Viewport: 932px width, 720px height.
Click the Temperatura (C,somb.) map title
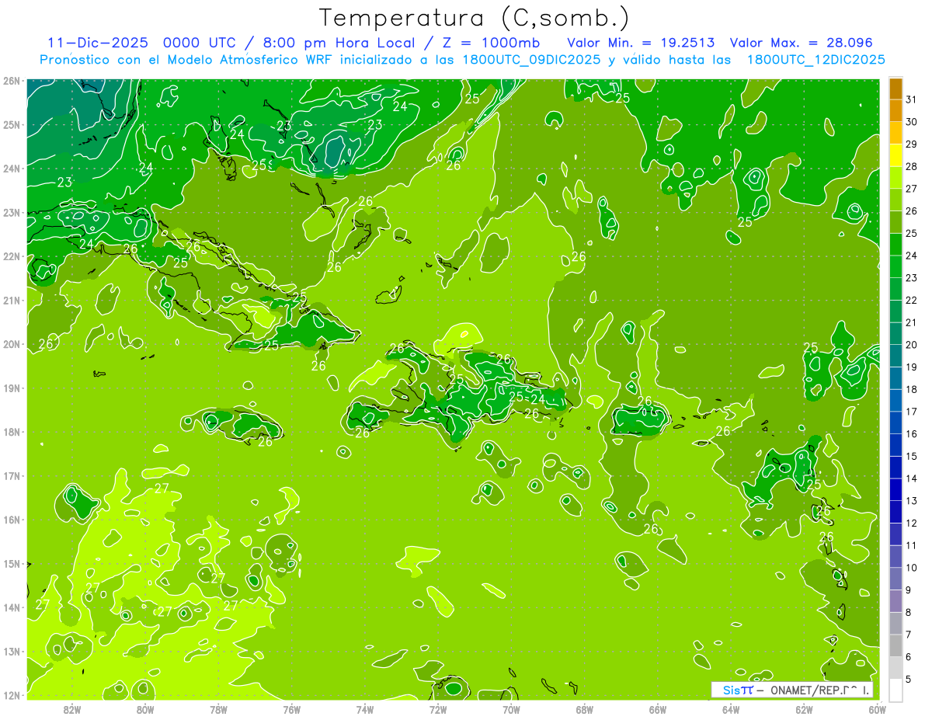click(x=474, y=18)
